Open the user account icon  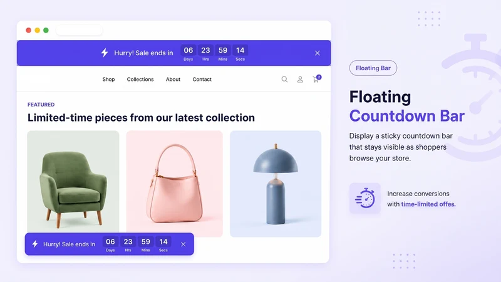[x=300, y=80]
